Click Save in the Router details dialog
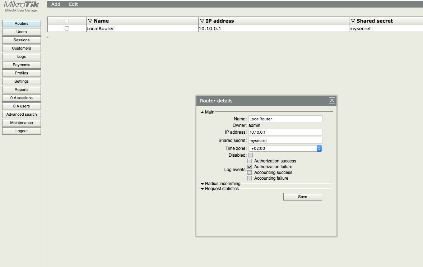 pos(302,197)
